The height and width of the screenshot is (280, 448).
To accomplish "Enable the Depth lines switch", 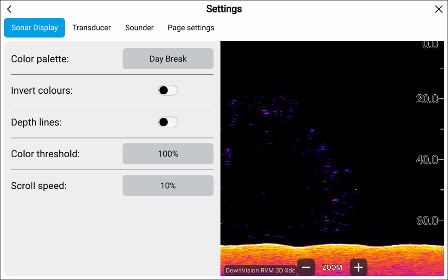I will click(168, 122).
